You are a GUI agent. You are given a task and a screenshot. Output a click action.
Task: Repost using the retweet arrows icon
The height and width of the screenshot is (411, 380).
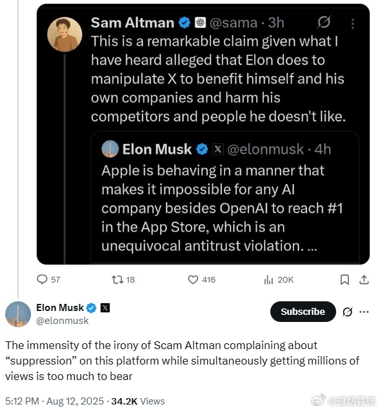[x=117, y=279]
